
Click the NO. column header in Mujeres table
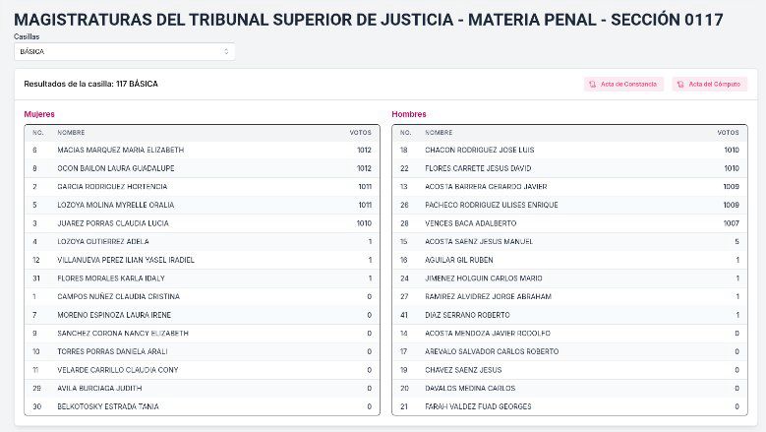pos(38,133)
